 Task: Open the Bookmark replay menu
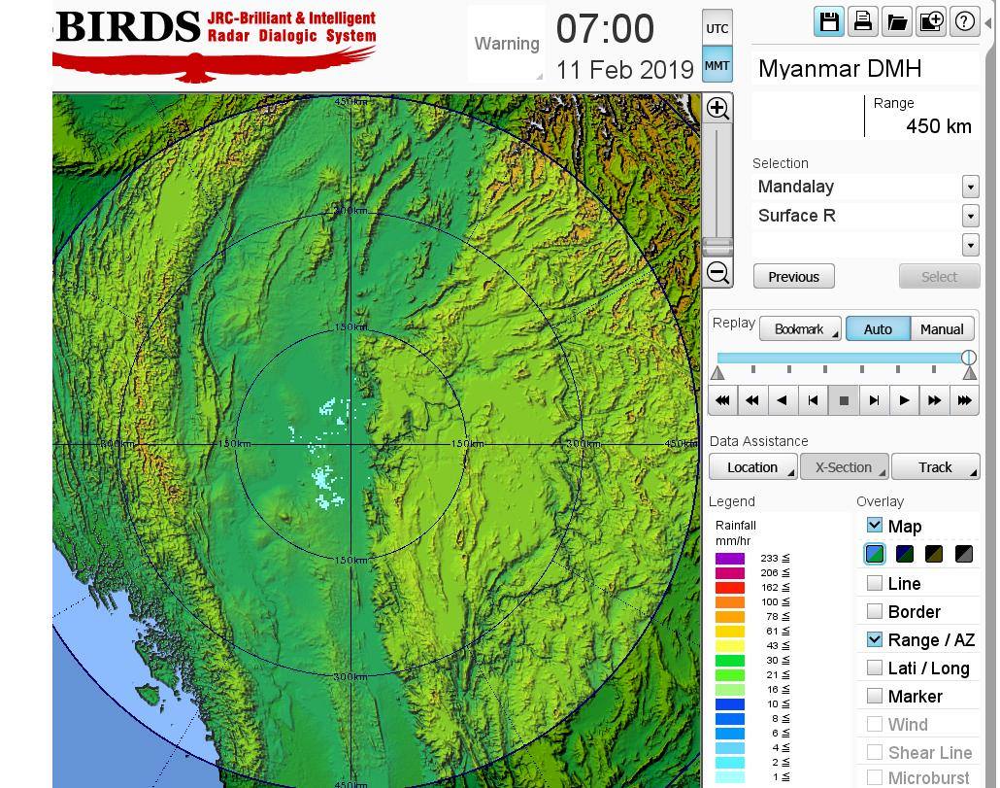[800, 329]
